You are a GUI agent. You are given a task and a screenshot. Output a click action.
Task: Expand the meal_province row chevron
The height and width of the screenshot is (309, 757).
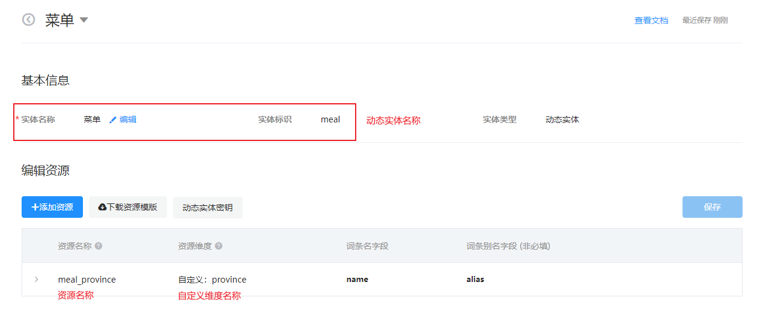pyautogui.click(x=37, y=280)
